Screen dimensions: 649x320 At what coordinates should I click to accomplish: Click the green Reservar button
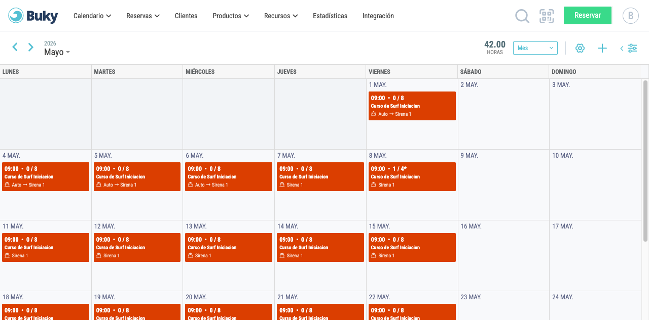click(x=588, y=15)
